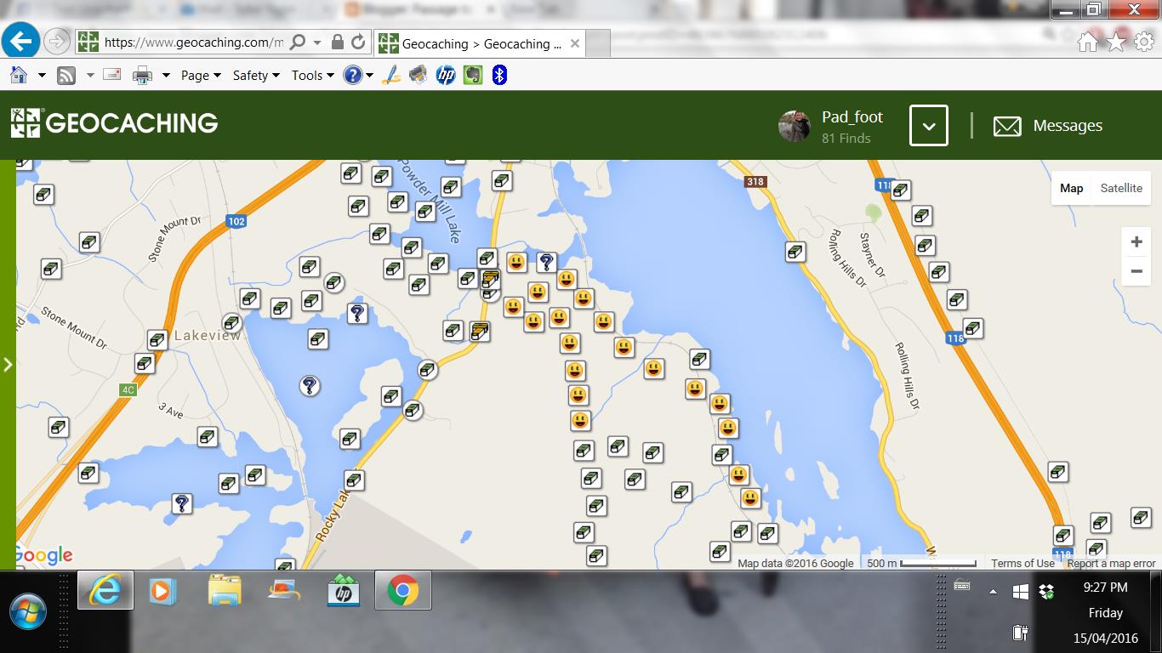Screen dimensions: 1162x653
Task: Open the IE Favorites star icon
Action: (x=1116, y=42)
